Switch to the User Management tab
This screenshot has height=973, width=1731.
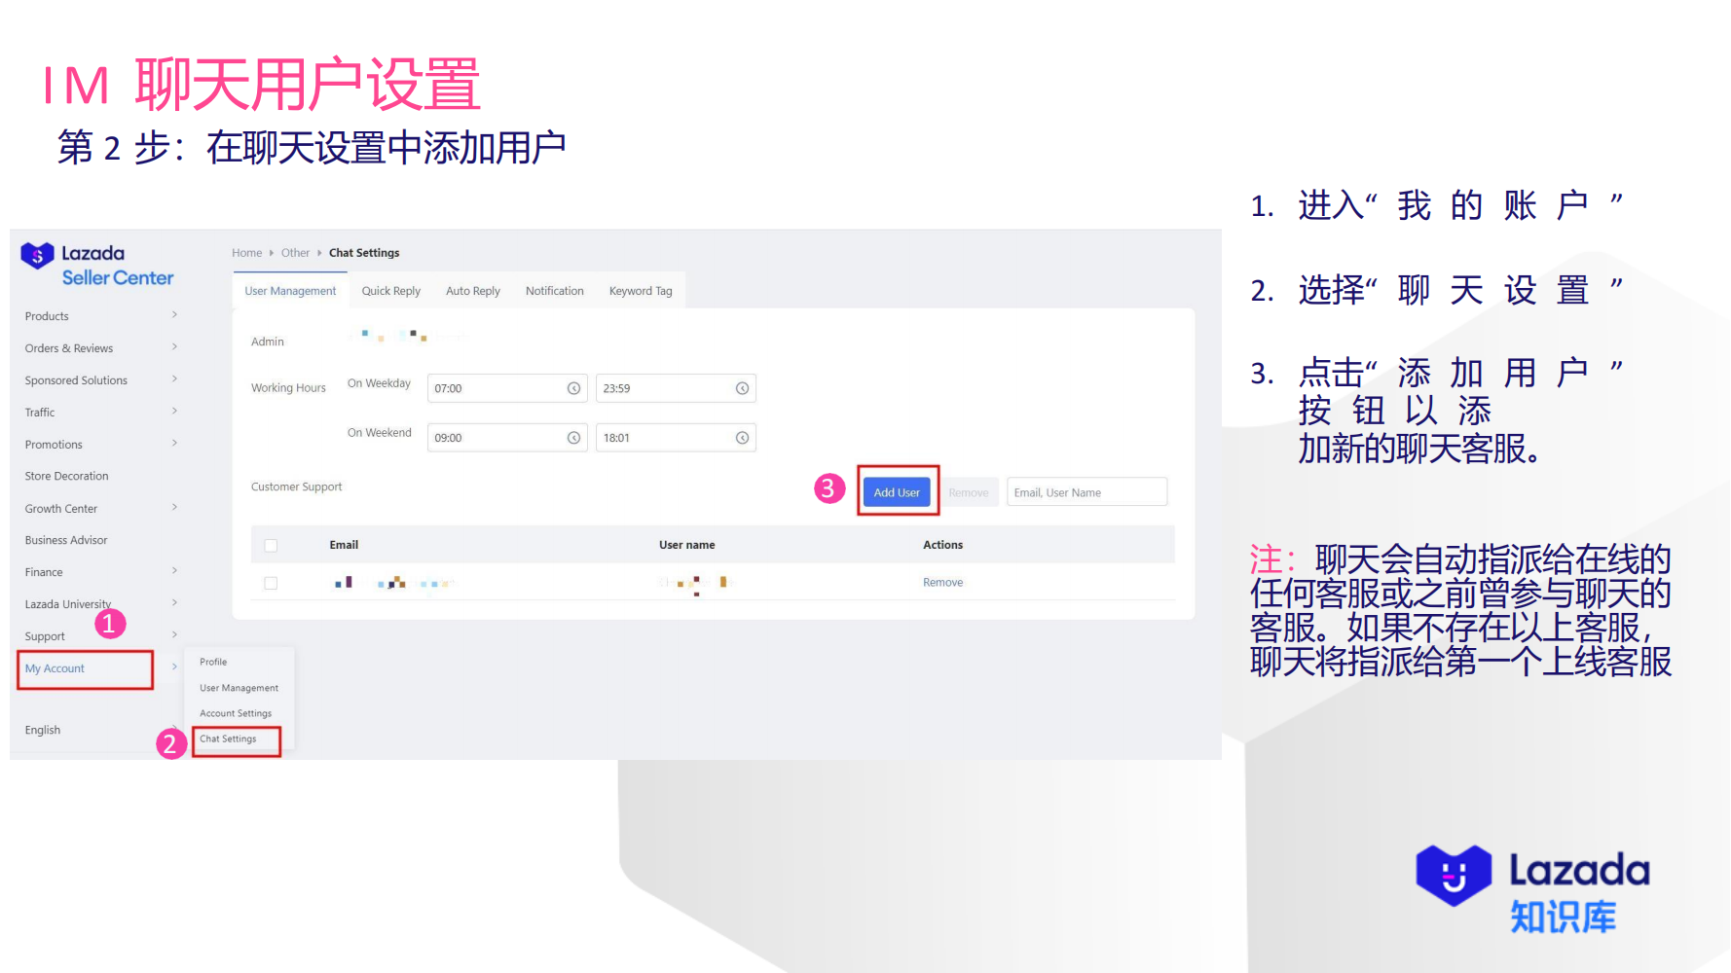click(x=290, y=291)
